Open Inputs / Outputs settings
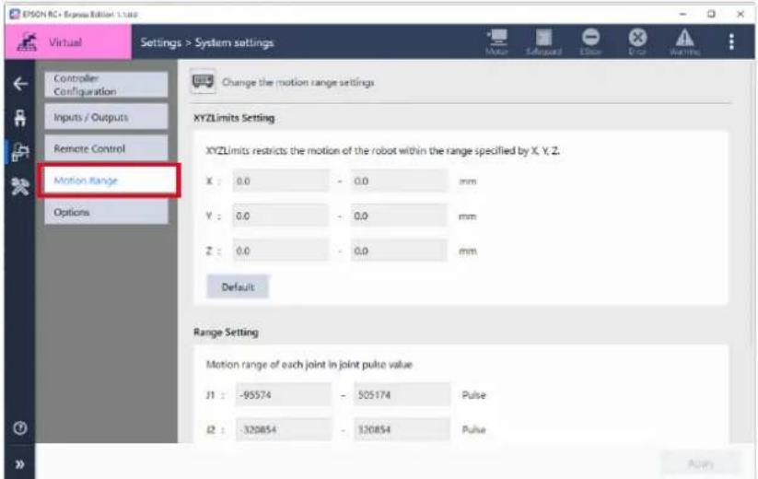 [x=106, y=118]
